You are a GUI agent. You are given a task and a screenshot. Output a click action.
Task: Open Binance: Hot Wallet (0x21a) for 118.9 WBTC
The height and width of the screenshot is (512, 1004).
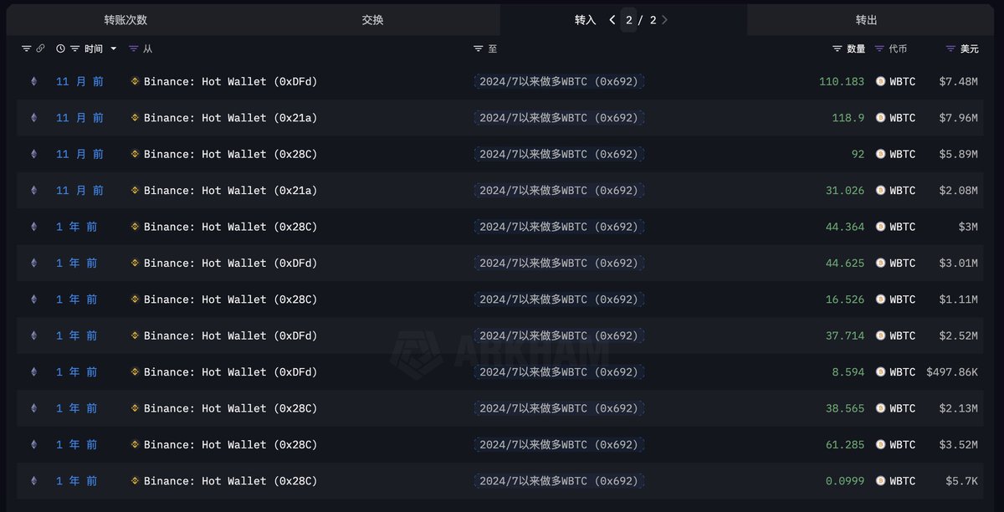pos(230,118)
